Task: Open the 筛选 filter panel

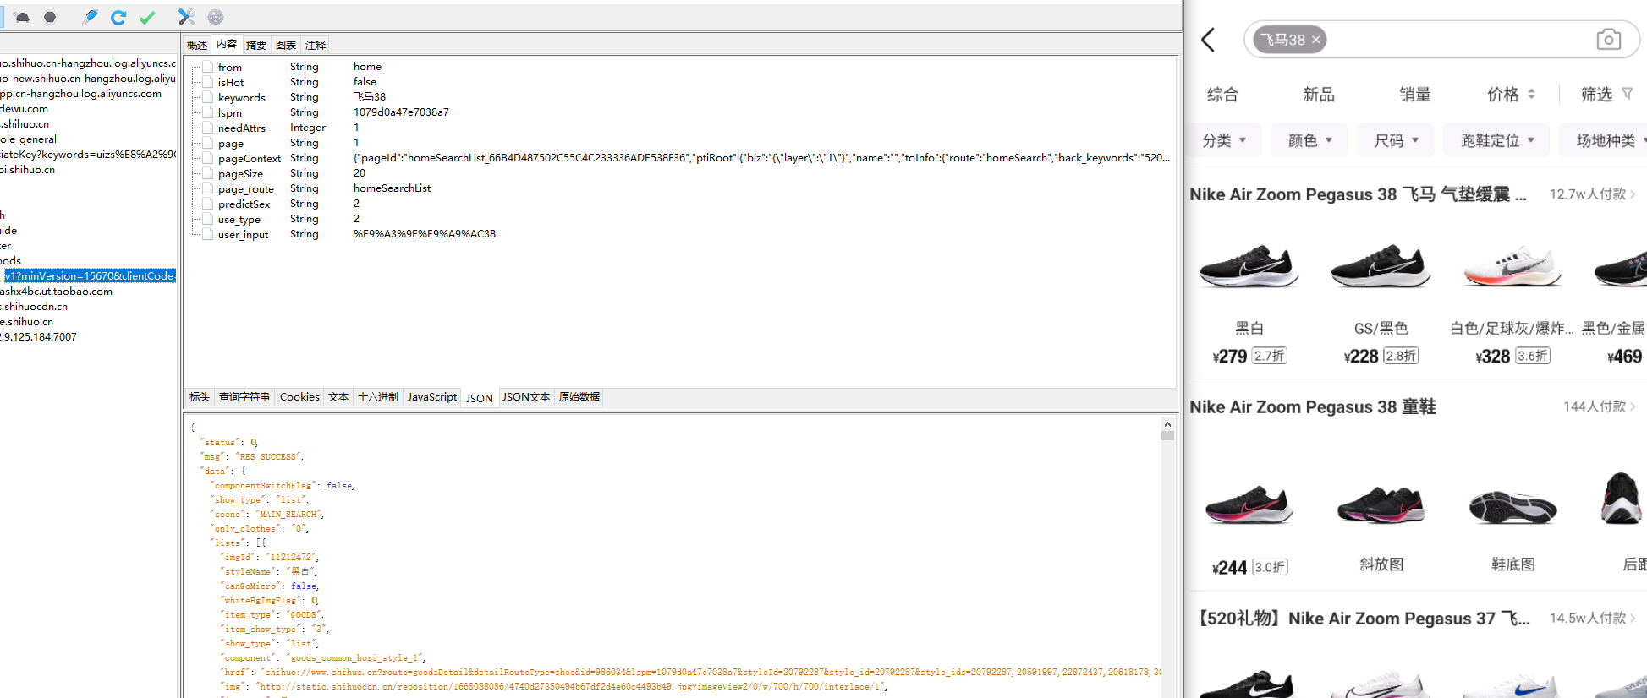Action: [1597, 94]
